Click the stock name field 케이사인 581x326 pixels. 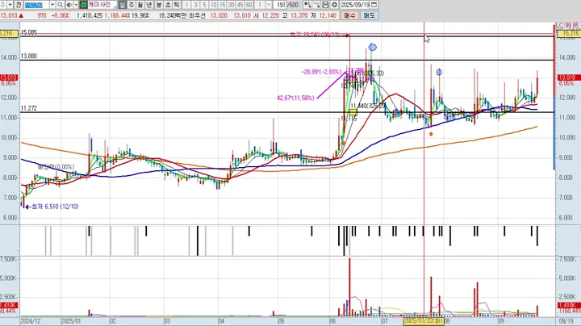102,5
